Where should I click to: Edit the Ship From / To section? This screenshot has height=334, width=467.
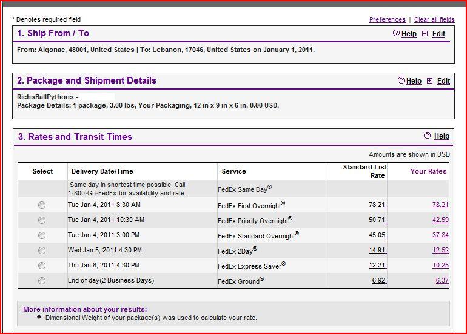(x=438, y=34)
